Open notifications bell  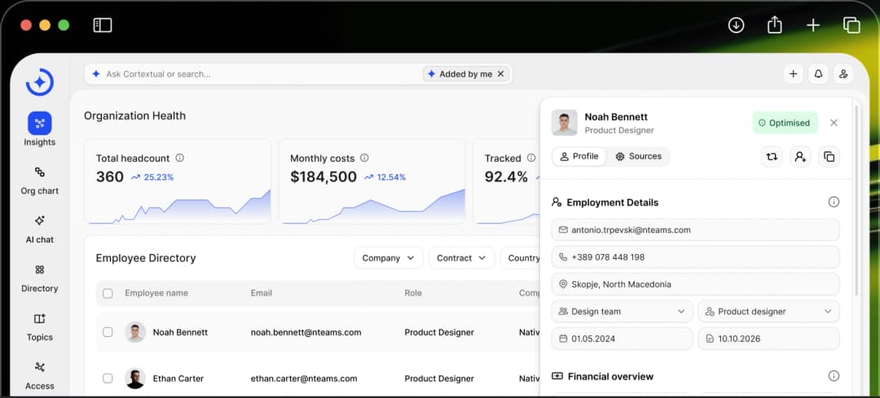pos(818,74)
